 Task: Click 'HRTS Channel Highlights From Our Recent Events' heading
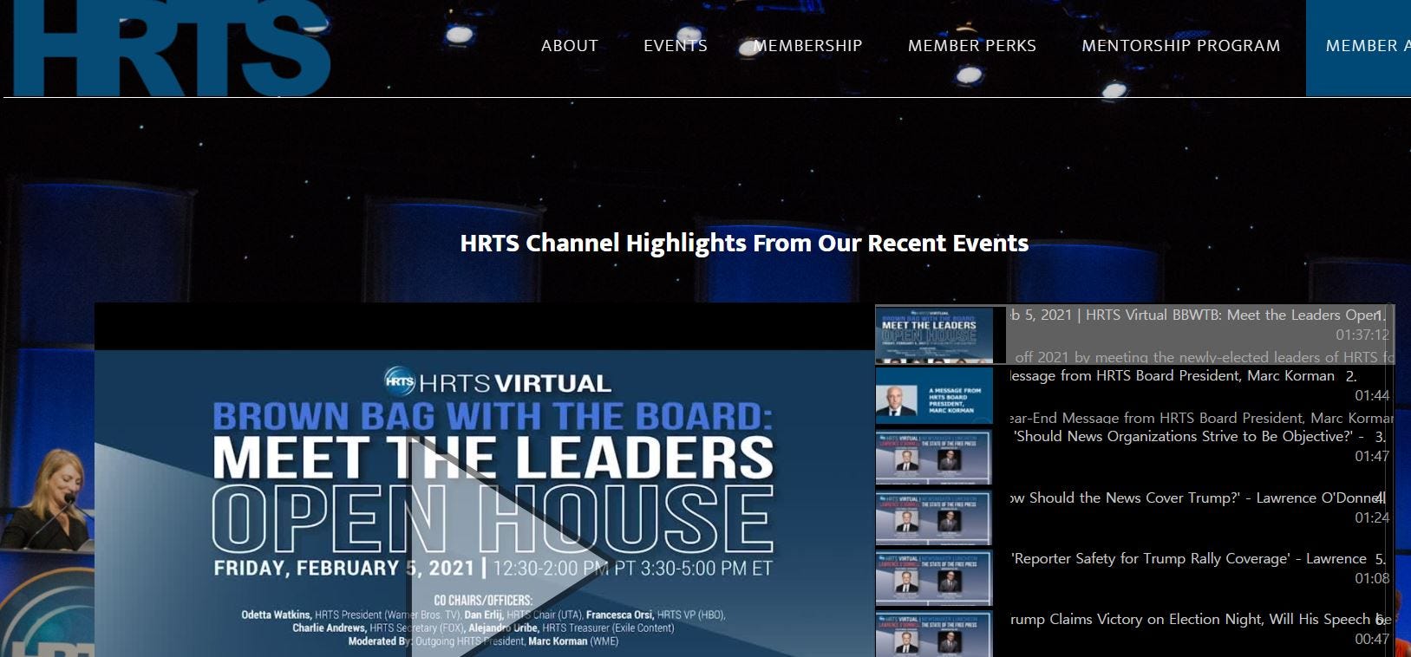(x=744, y=244)
